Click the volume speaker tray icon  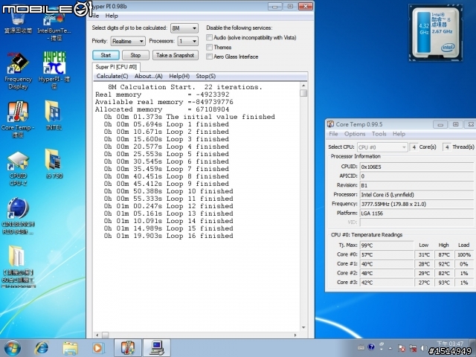[424, 348]
